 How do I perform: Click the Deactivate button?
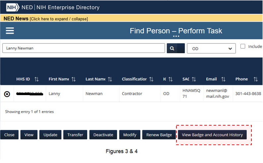pos(103,135)
